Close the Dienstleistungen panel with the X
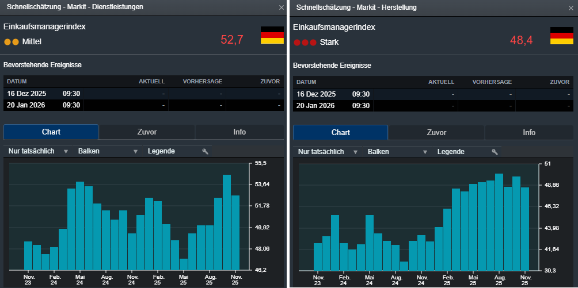 pyautogui.click(x=281, y=7)
